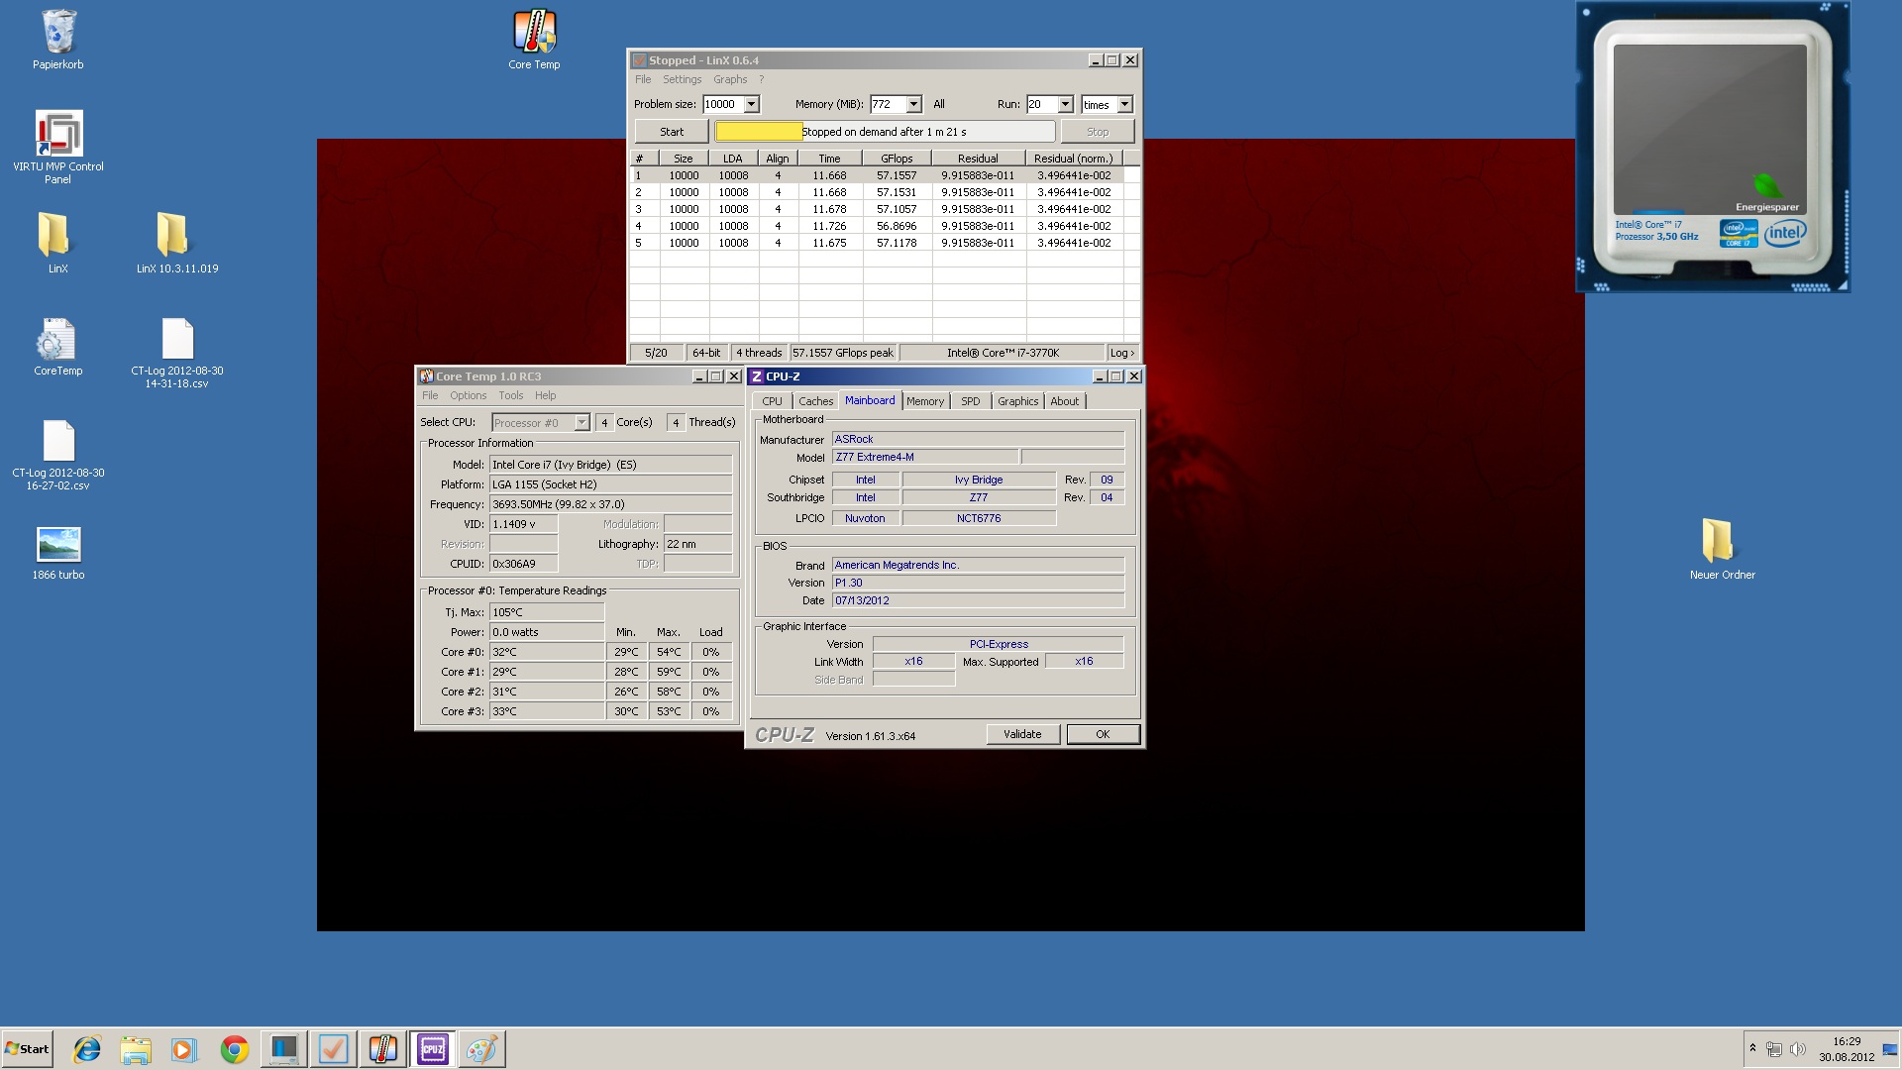Click the yellow LinX progress bar
This screenshot has height=1070, width=1902.
(x=759, y=132)
